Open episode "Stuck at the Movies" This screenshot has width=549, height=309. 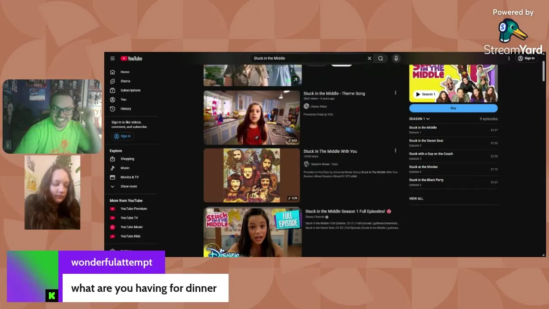tap(453, 169)
